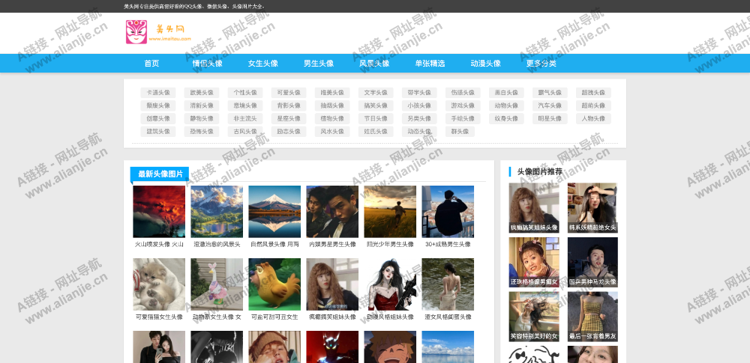Go to the 动物头像 tag
This screenshot has width=750, height=363.
coord(506,106)
